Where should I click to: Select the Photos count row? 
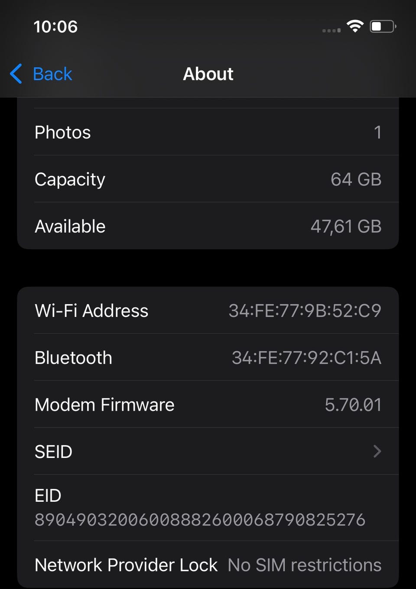[208, 132]
